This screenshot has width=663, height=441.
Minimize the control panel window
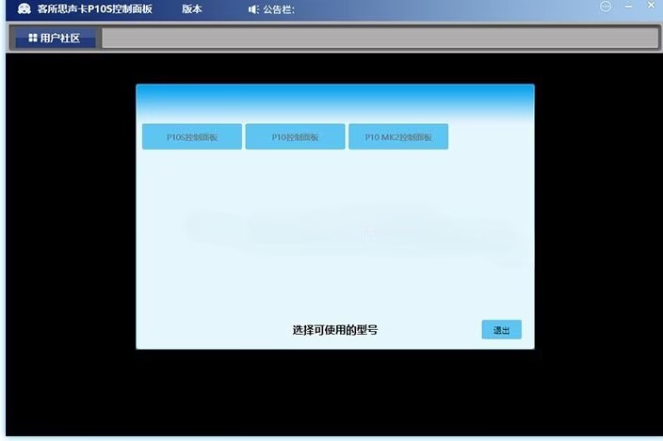pyautogui.click(x=629, y=7)
